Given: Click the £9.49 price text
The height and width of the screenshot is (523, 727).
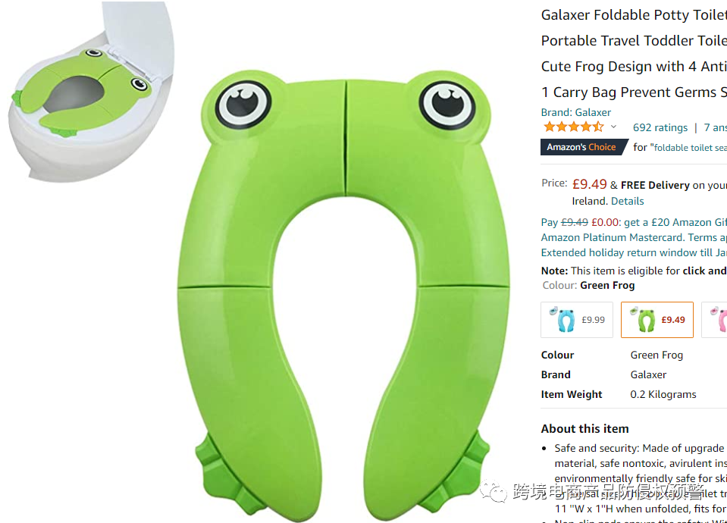Looking at the screenshot, I should click(589, 184).
